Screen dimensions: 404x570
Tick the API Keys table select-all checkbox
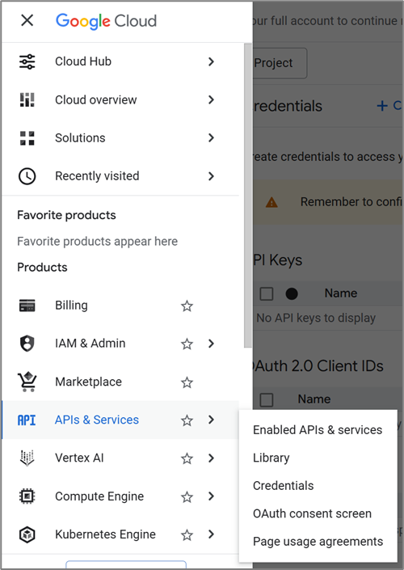click(x=267, y=293)
